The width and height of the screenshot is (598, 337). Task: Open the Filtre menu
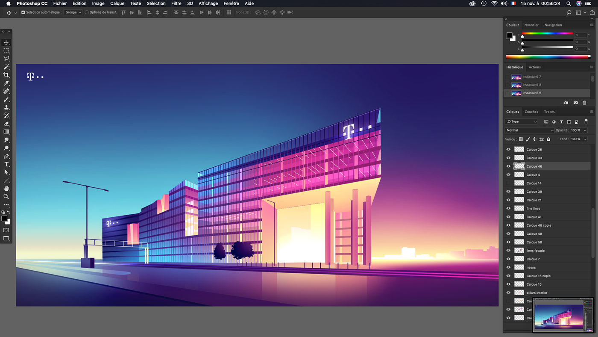176,3
